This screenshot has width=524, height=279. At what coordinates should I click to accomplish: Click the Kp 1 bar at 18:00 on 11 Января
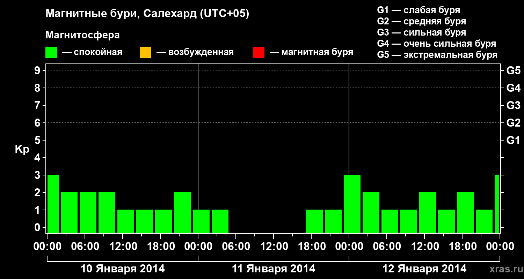coord(314,221)
